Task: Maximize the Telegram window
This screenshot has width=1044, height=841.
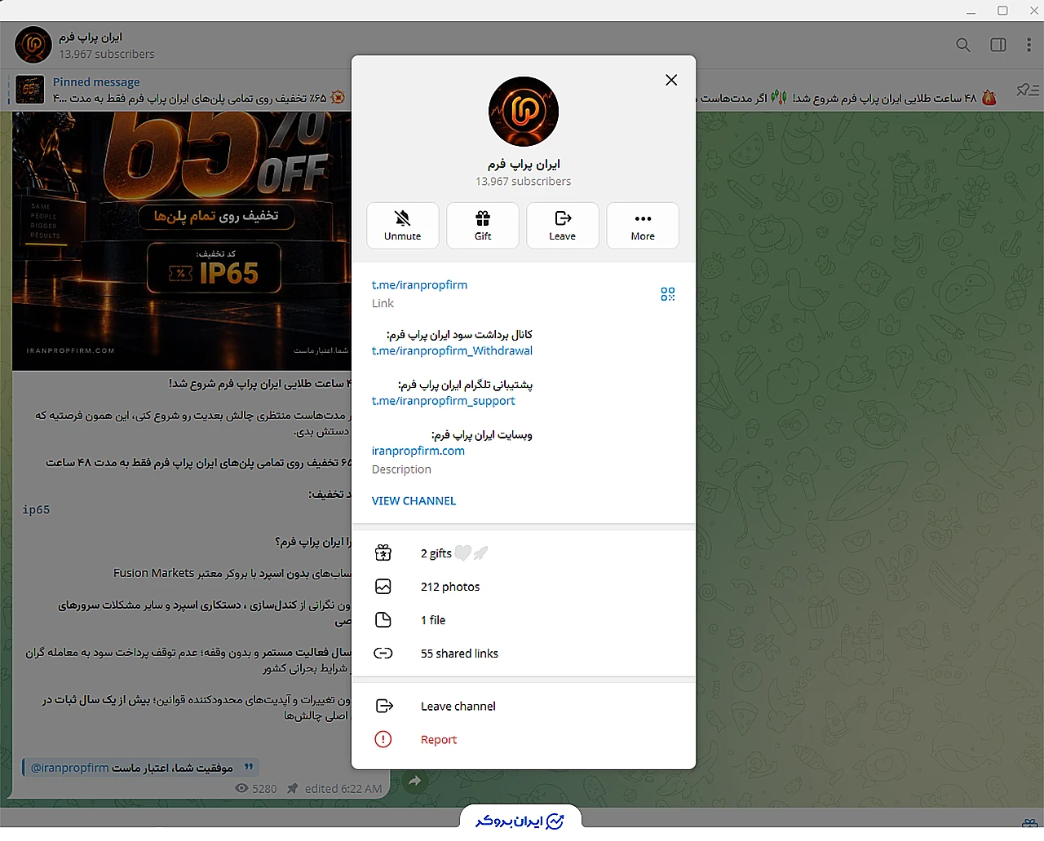Action: pyautogui.click(x=1002, y=11)
